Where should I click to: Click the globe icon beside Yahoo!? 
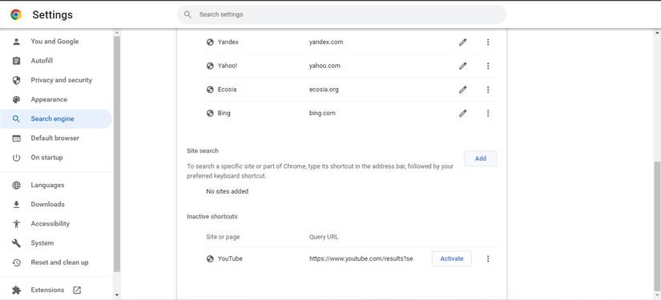(210, 66)
